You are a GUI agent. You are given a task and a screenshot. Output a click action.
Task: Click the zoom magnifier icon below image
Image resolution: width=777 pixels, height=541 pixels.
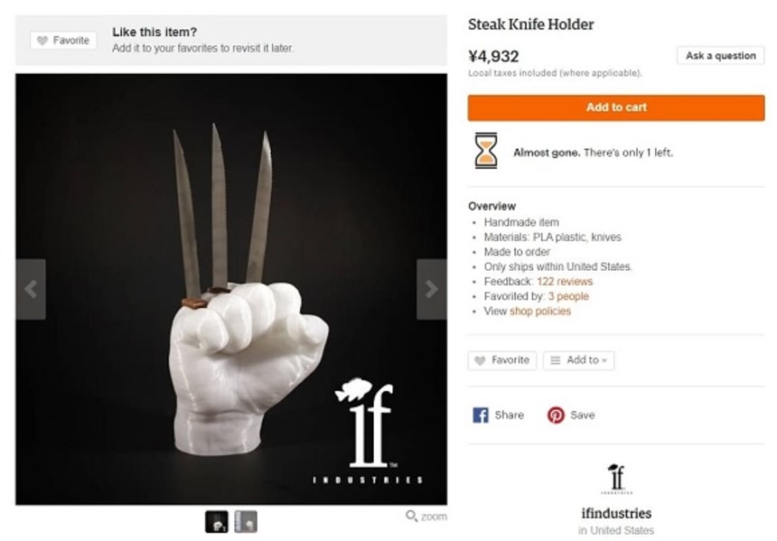(411, 517)
